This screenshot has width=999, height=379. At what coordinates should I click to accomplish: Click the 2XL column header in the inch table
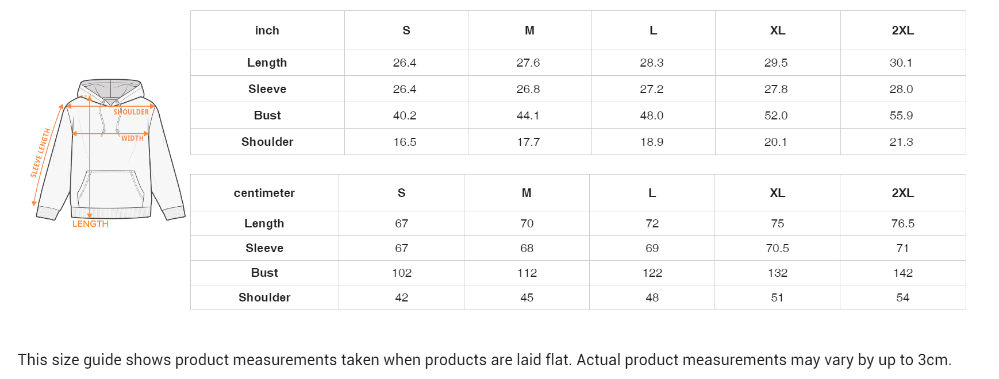(x=902, y=30)
